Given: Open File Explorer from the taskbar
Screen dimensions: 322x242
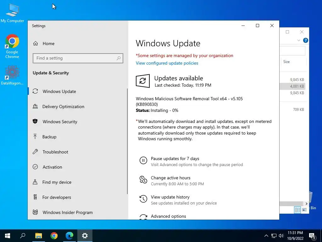Looking at the screenshot, I should [x=38, y=236].
